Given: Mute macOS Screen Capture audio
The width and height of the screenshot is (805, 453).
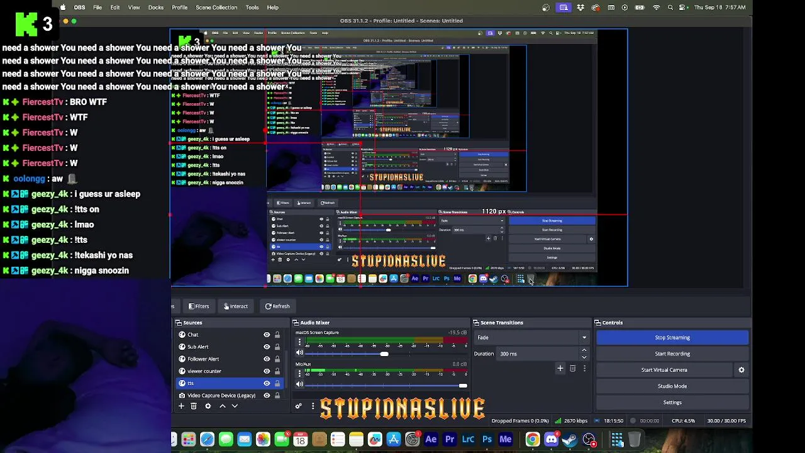Looking at the screenshot, I should (x=299, y=353).
